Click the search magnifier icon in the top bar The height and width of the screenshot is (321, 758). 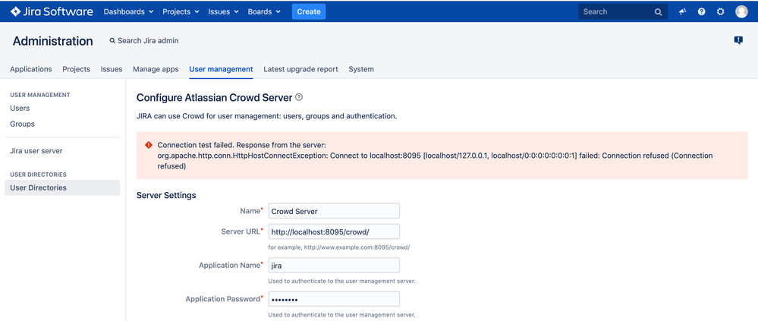point(658,12)
